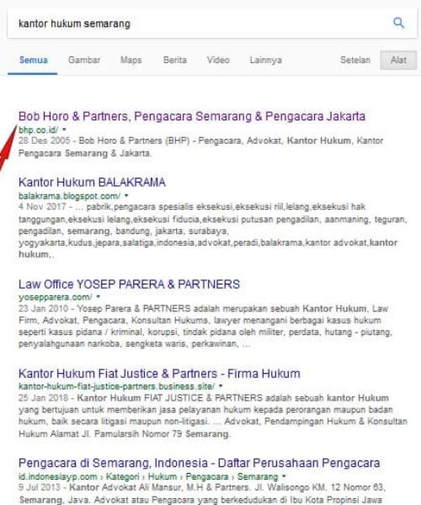
Task: Expand the Lainnya menu
Action: 266,60
